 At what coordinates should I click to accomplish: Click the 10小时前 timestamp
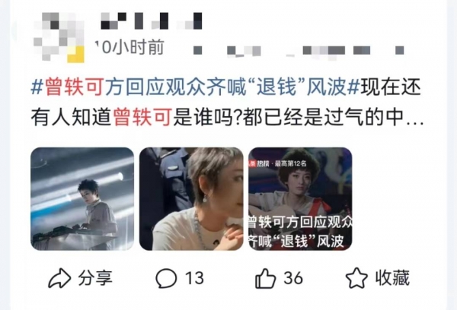click(129, 47)
